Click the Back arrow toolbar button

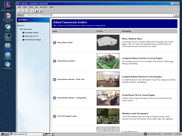pos(19,11)
